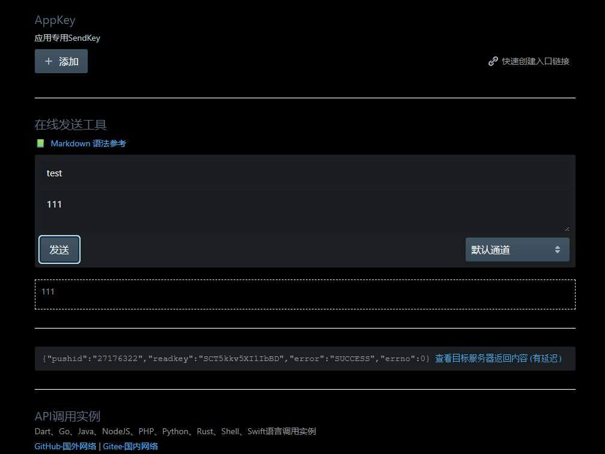Click 查看目标服务器返回内容 to view server response
Screen dimensions: 605x454
(x=481, y=358)
